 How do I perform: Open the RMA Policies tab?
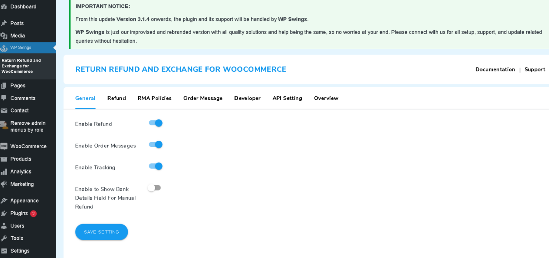tap(154, 98)
